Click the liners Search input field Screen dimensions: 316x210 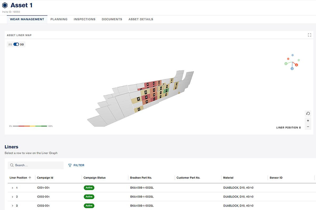click(36, 165)
